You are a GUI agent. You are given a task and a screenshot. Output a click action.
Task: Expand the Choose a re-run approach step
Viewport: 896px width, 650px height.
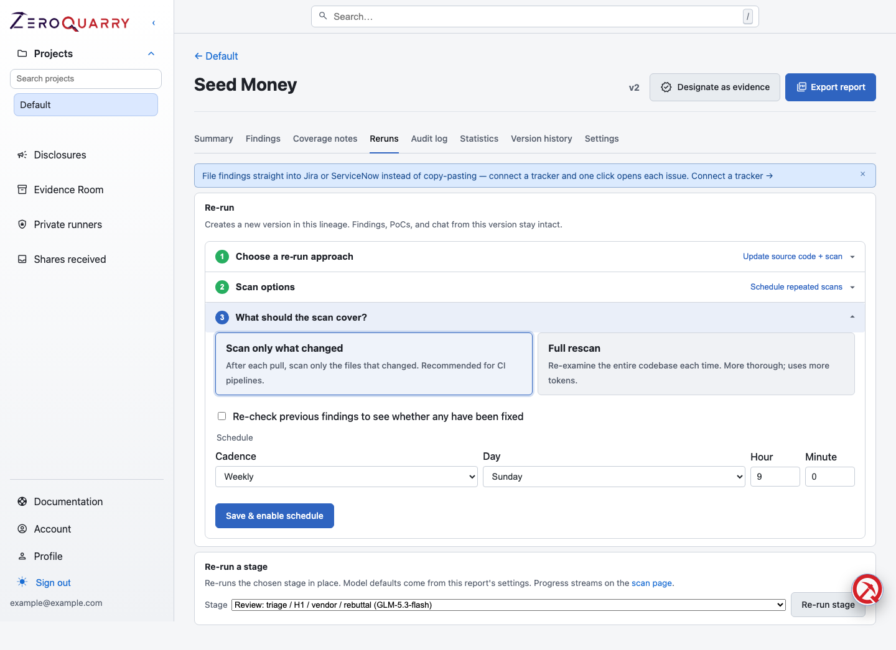coord(535,257)
